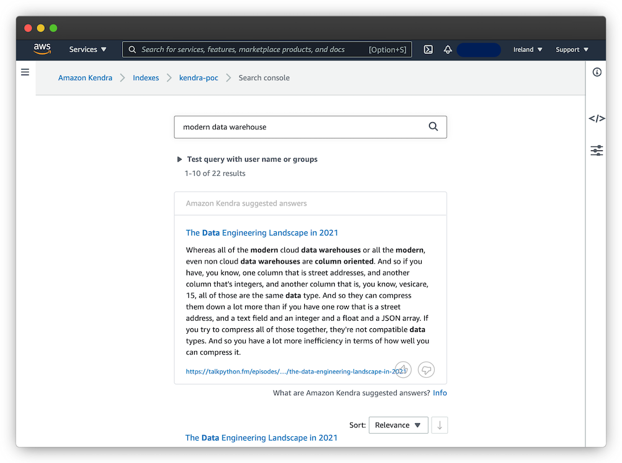This screenshot has width=622, height=463.
Task: Click the query box containing modern data warehouse
Action: coord(310,127)
